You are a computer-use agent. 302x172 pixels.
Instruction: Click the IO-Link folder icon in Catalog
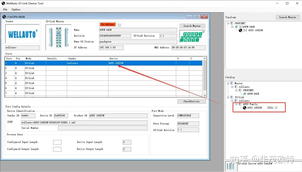click(x=232, y=97)
